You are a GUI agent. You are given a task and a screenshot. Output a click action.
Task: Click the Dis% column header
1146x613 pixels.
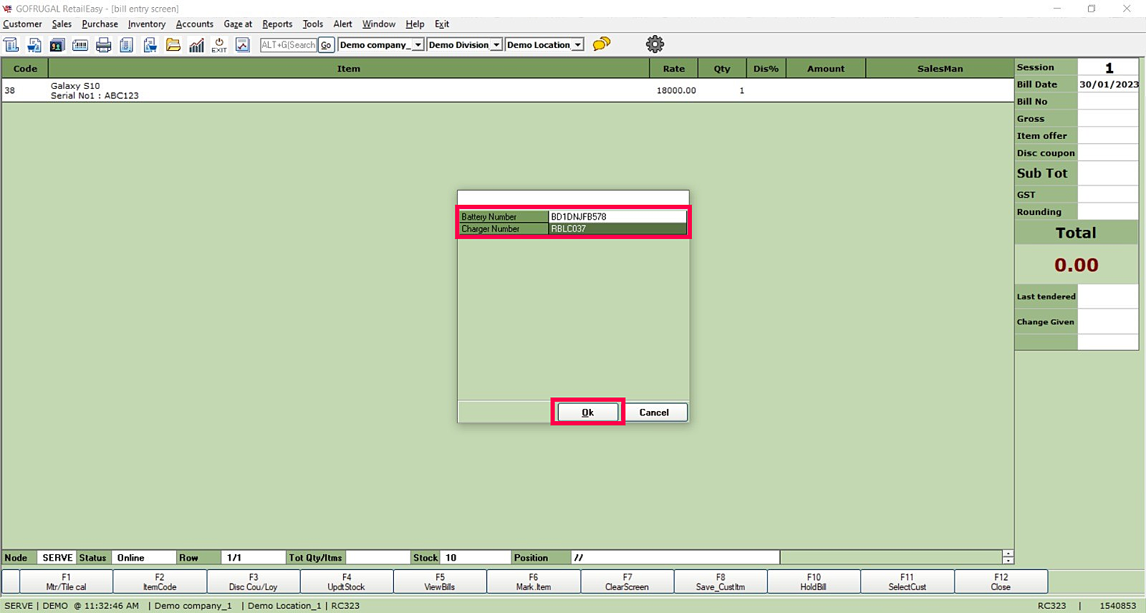click(766, 69)
